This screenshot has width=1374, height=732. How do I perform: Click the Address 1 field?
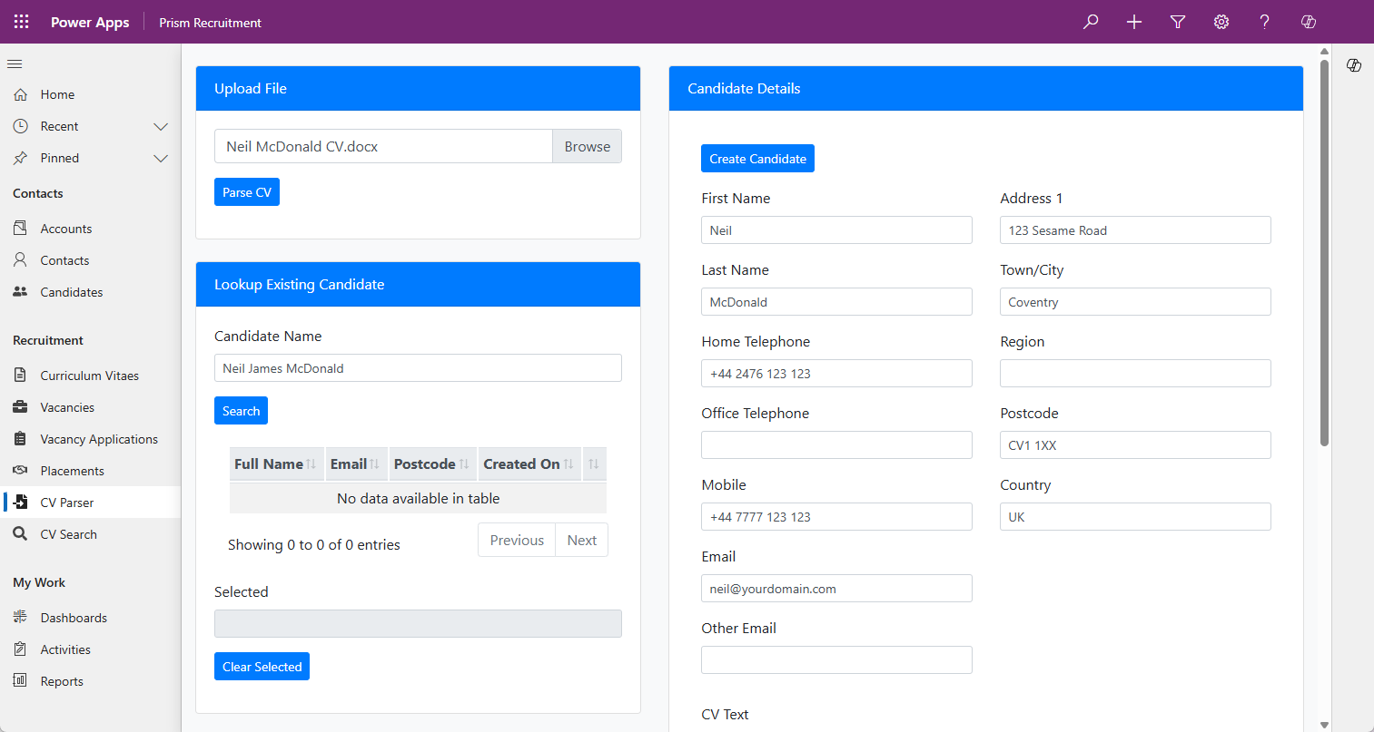coord(1135,230)
